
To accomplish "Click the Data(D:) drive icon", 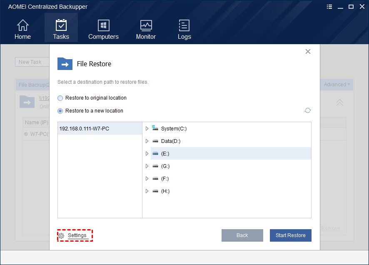I will [x=155, y=141].
